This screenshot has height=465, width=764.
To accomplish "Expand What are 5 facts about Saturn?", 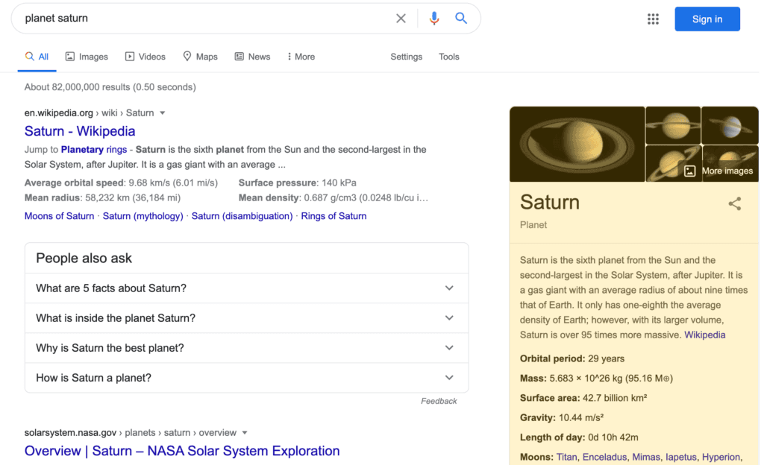I will (x=246, y=288).
